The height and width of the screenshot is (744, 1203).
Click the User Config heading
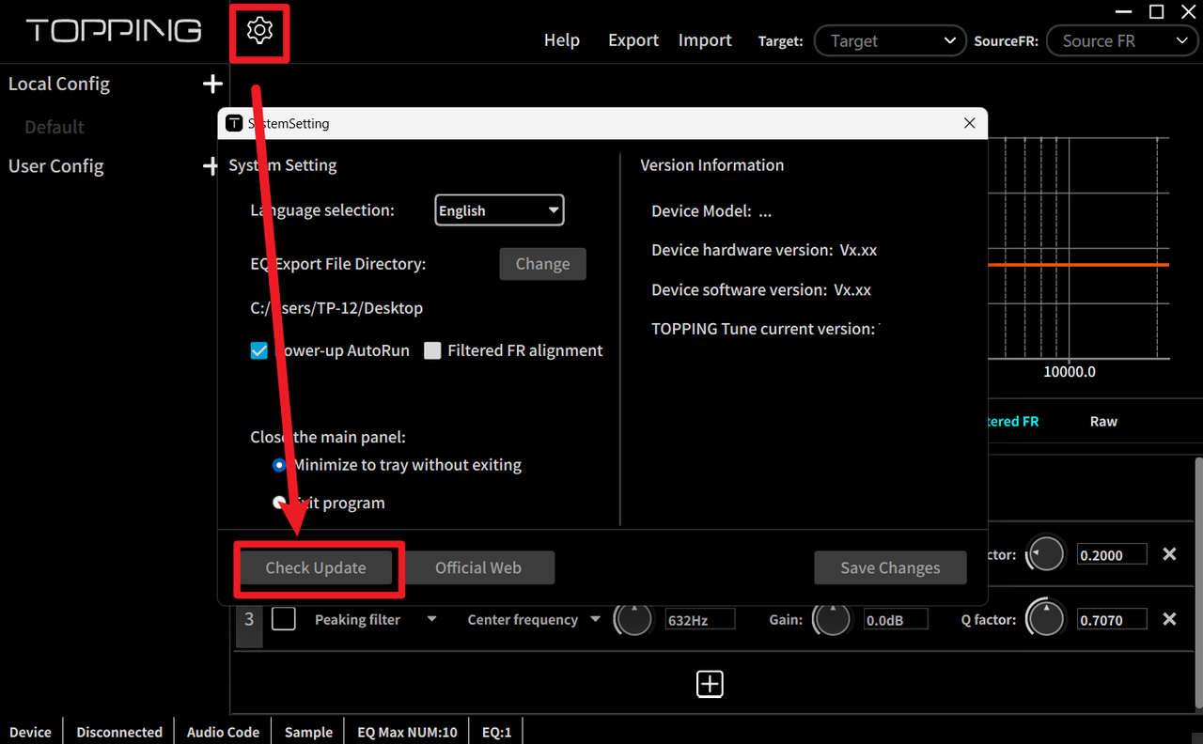coord(56,166)
